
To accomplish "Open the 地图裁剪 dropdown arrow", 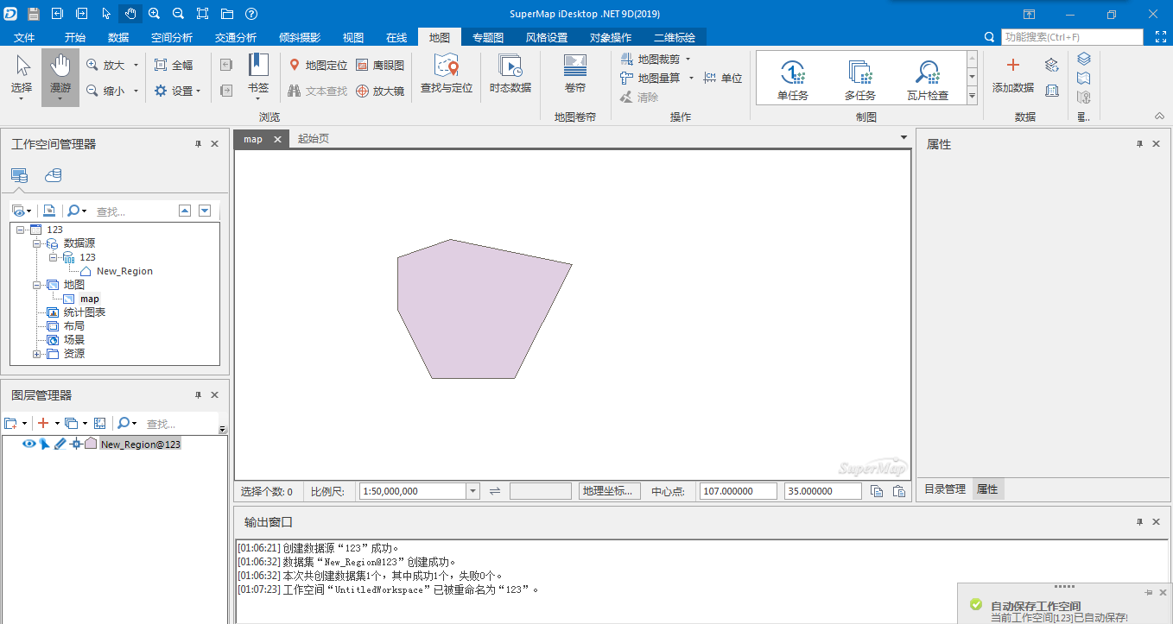I will tap(688, 60).
